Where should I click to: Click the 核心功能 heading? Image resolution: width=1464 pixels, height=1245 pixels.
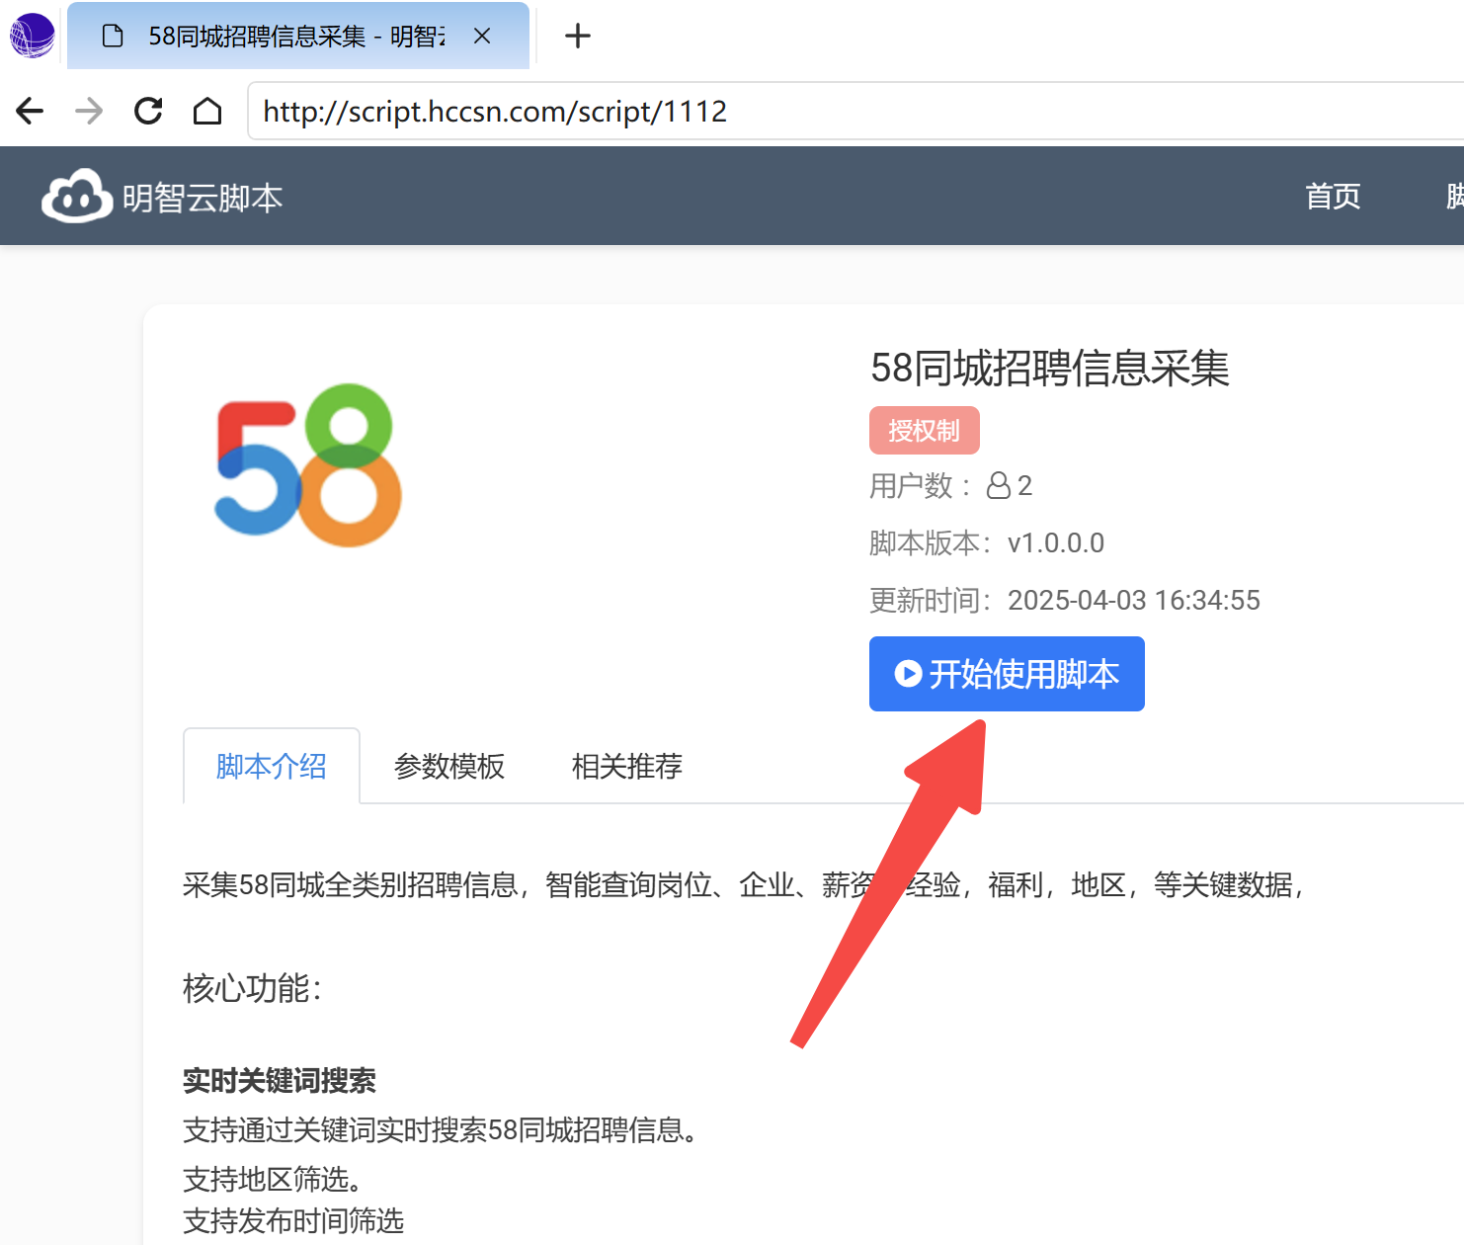pyautogui.click(x=253, y=988)
